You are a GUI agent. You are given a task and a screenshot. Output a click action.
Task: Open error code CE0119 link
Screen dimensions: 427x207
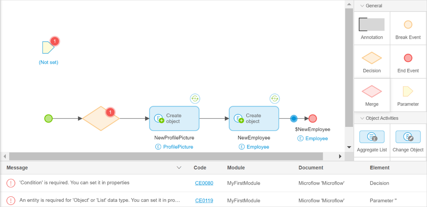click(x=204, y=200)
